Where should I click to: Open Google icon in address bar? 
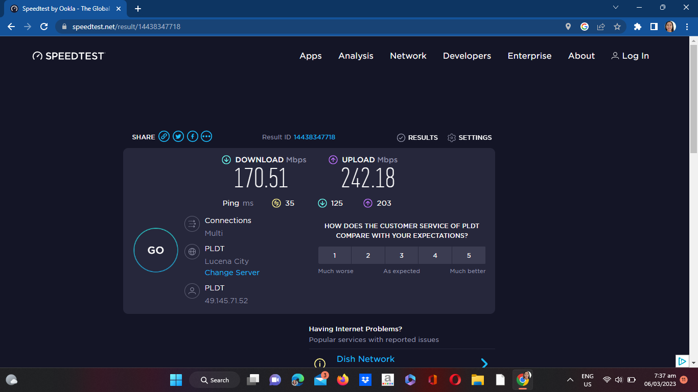(x=585, y=27)
